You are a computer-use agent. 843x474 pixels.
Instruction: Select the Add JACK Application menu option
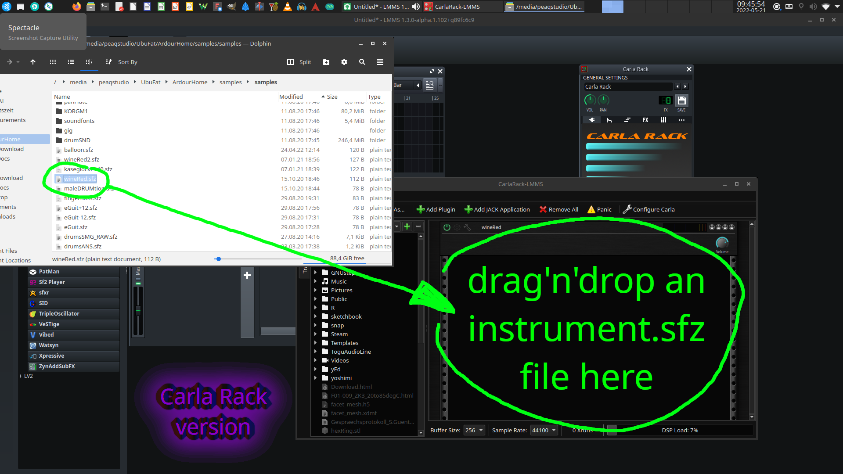pos(496,209)
